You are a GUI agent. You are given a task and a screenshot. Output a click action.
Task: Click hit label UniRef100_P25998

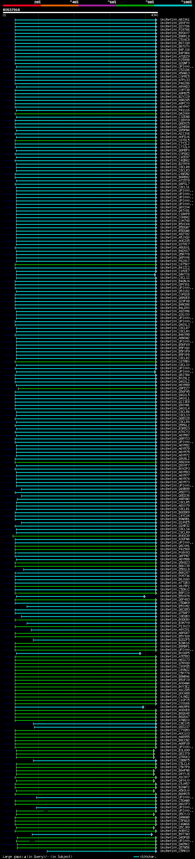[175, 60]
